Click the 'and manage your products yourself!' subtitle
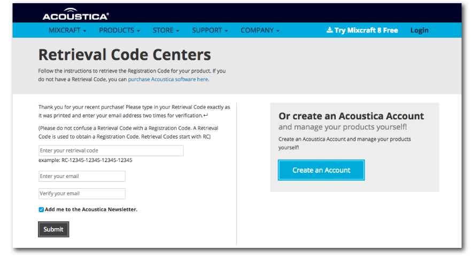The width and height of the screenshot is (472, 258). pos(343,127)
